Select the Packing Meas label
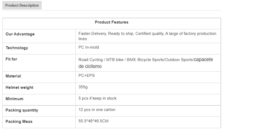This screenshot has width=275, height=130. [x=19, y=121]
